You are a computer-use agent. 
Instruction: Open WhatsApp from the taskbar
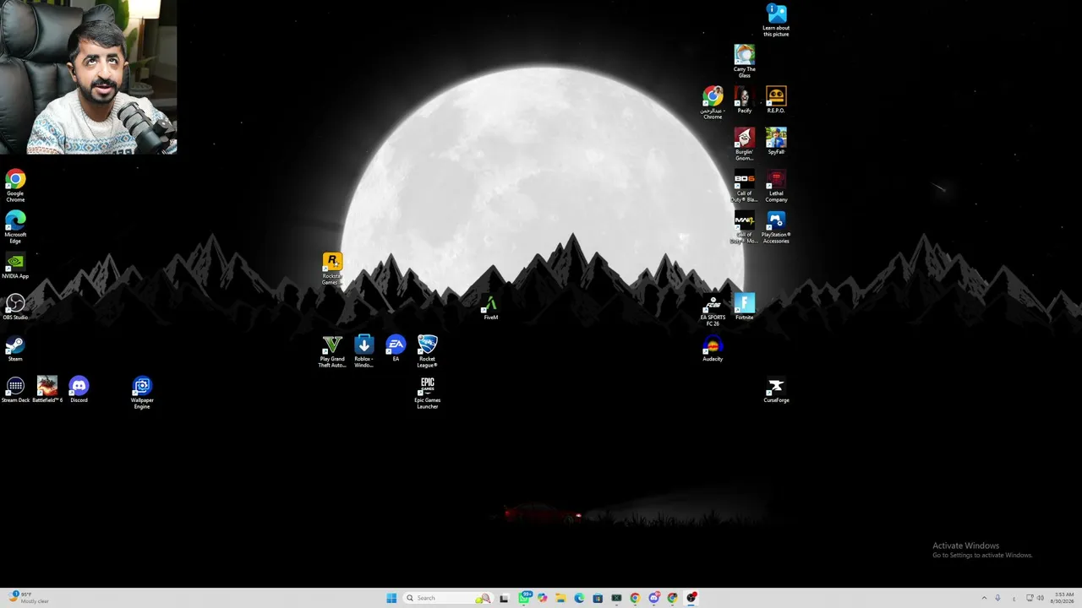(525, 598)
